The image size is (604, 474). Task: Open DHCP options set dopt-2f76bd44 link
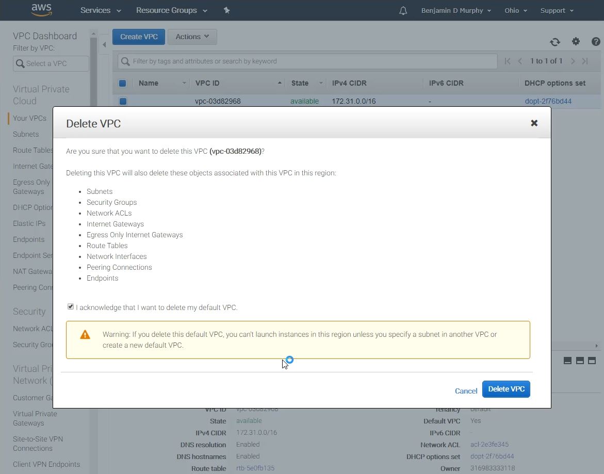coord(548,101)
